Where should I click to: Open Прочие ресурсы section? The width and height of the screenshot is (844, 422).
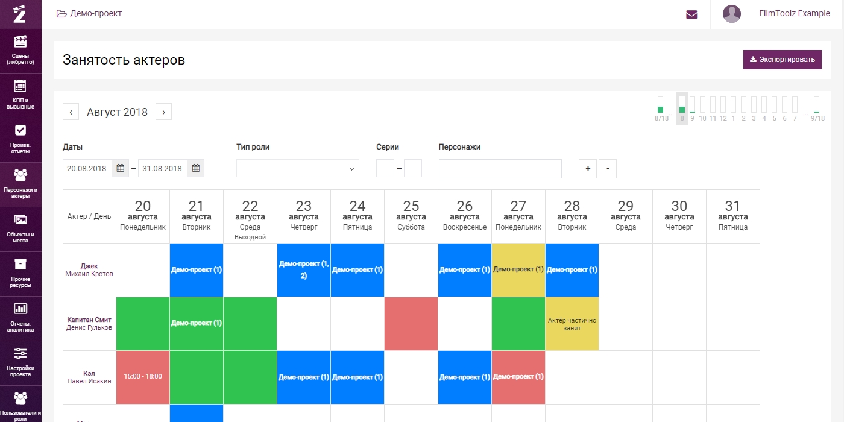tap(20, 274)
